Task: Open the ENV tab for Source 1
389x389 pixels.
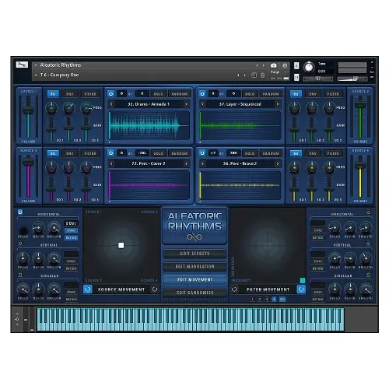Action: 70,94
